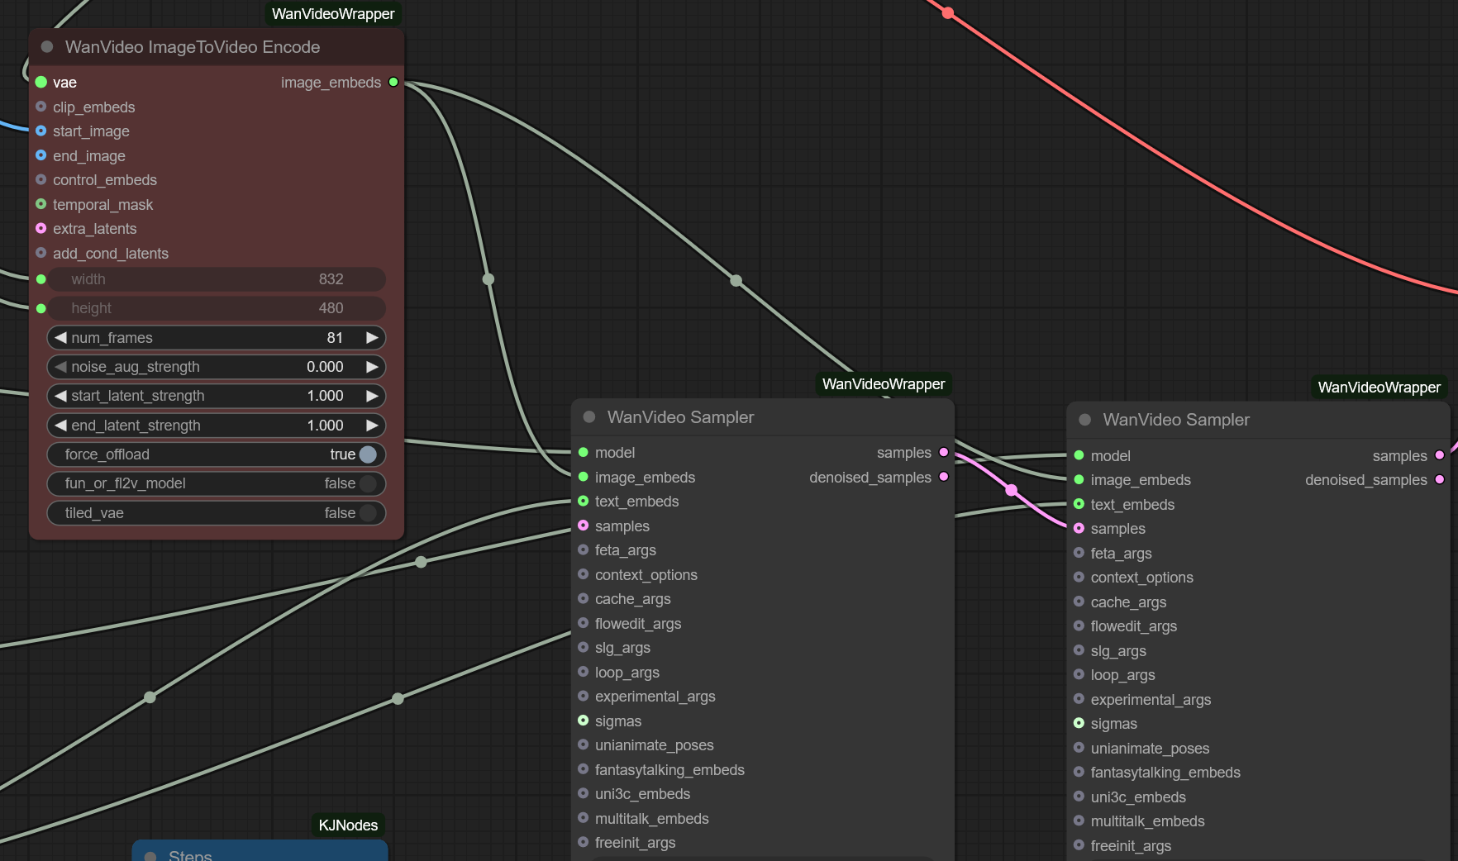The width and height of the screenshot is (1458, 861).
Task: Click the experimental_args socket on right Sampler
Action: [x=1079, y=699]
